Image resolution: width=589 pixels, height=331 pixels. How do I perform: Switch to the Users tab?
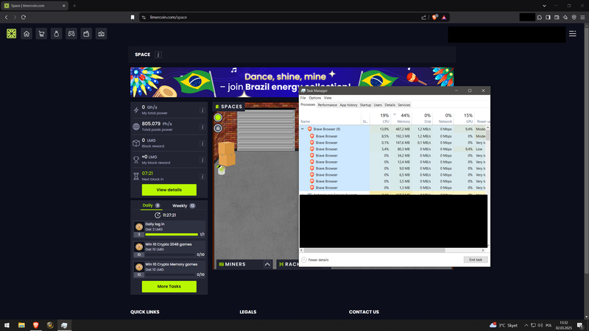(378, 105)
